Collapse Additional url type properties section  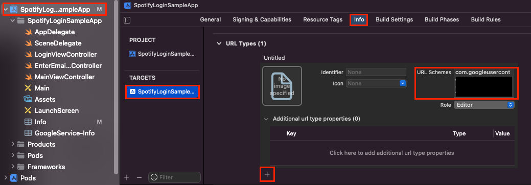pos(266,119)
